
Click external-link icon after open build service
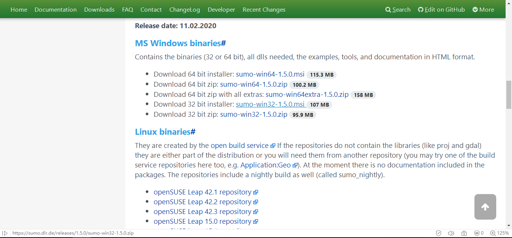(x=273, y=146)
